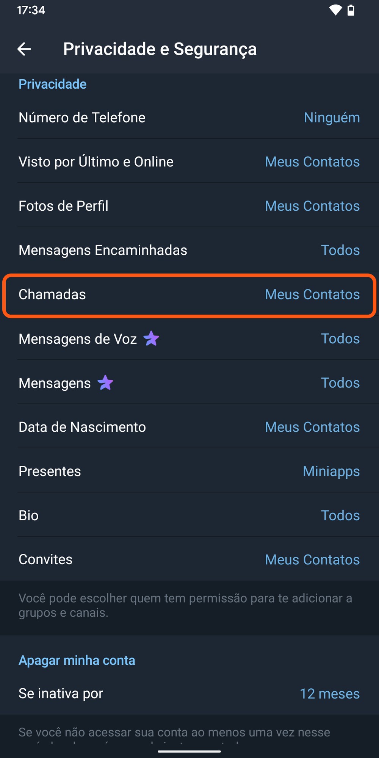Tap the battery status icon
This screenshot has height=758, width=379.
click(x=351, y=10)
